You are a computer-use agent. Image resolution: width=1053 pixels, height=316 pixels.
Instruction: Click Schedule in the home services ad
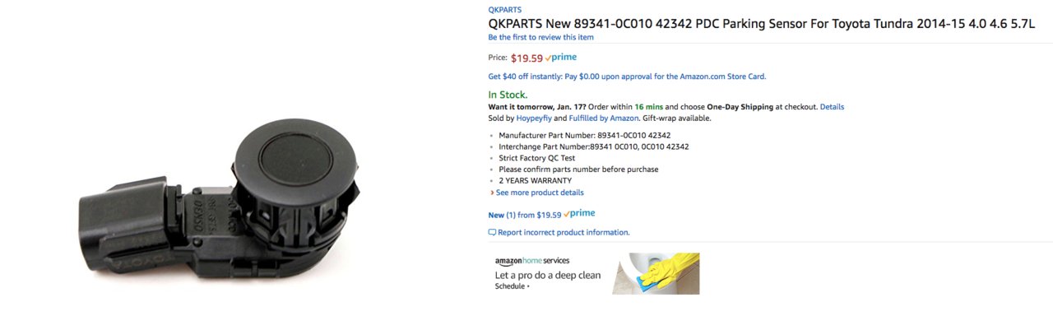[x=510, y=286]
